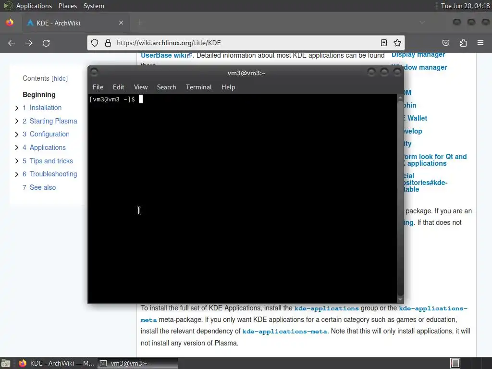Go to 6 Troubleshooting section link

pyautogui.click(x=50, y=174)
